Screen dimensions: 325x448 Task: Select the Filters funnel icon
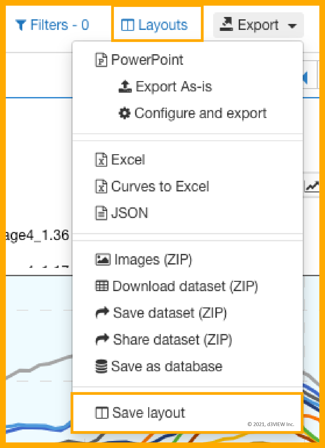click(x=21, y=24)
